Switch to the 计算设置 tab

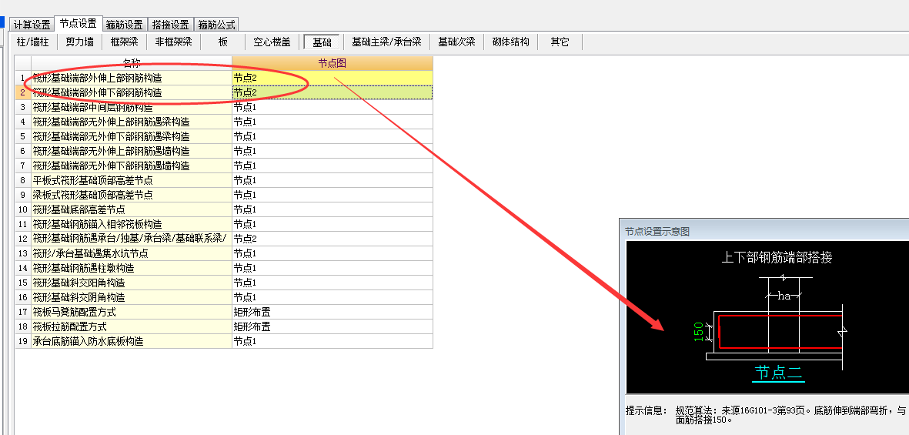tap(32, 25)
